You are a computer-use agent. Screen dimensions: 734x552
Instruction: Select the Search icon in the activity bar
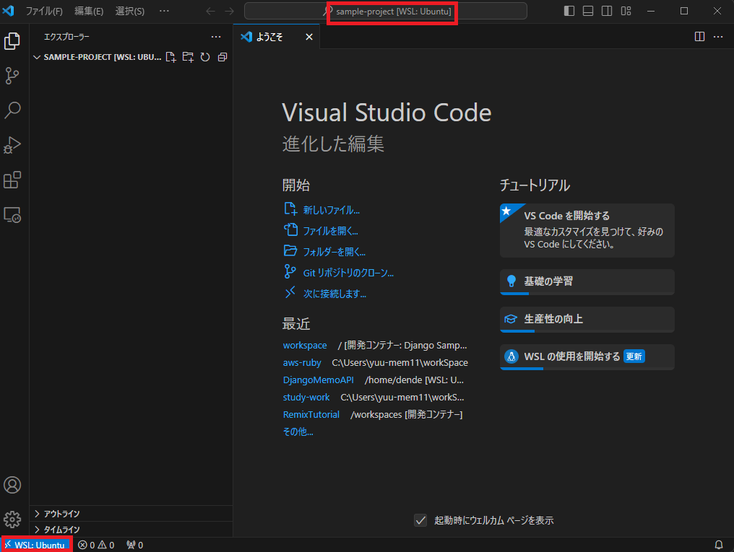[x=12, y=110]
